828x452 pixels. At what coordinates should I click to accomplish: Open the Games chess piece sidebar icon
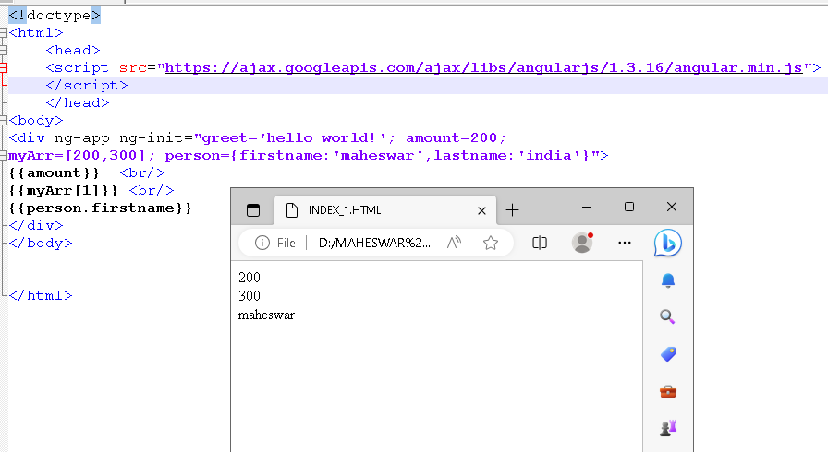pos(667,428)
